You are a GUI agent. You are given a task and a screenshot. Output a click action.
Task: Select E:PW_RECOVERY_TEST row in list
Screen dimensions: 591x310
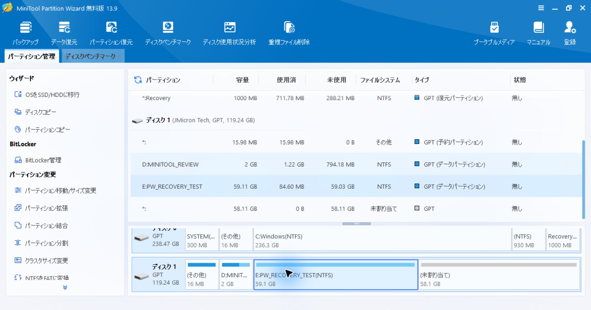pos(356,187)
